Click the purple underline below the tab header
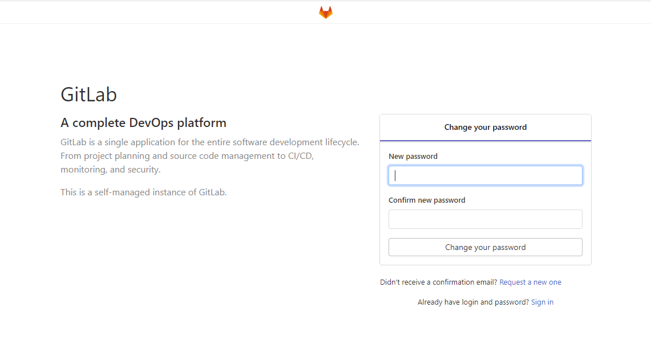Viewport: 651px width, 357px height. coord(485,141)
